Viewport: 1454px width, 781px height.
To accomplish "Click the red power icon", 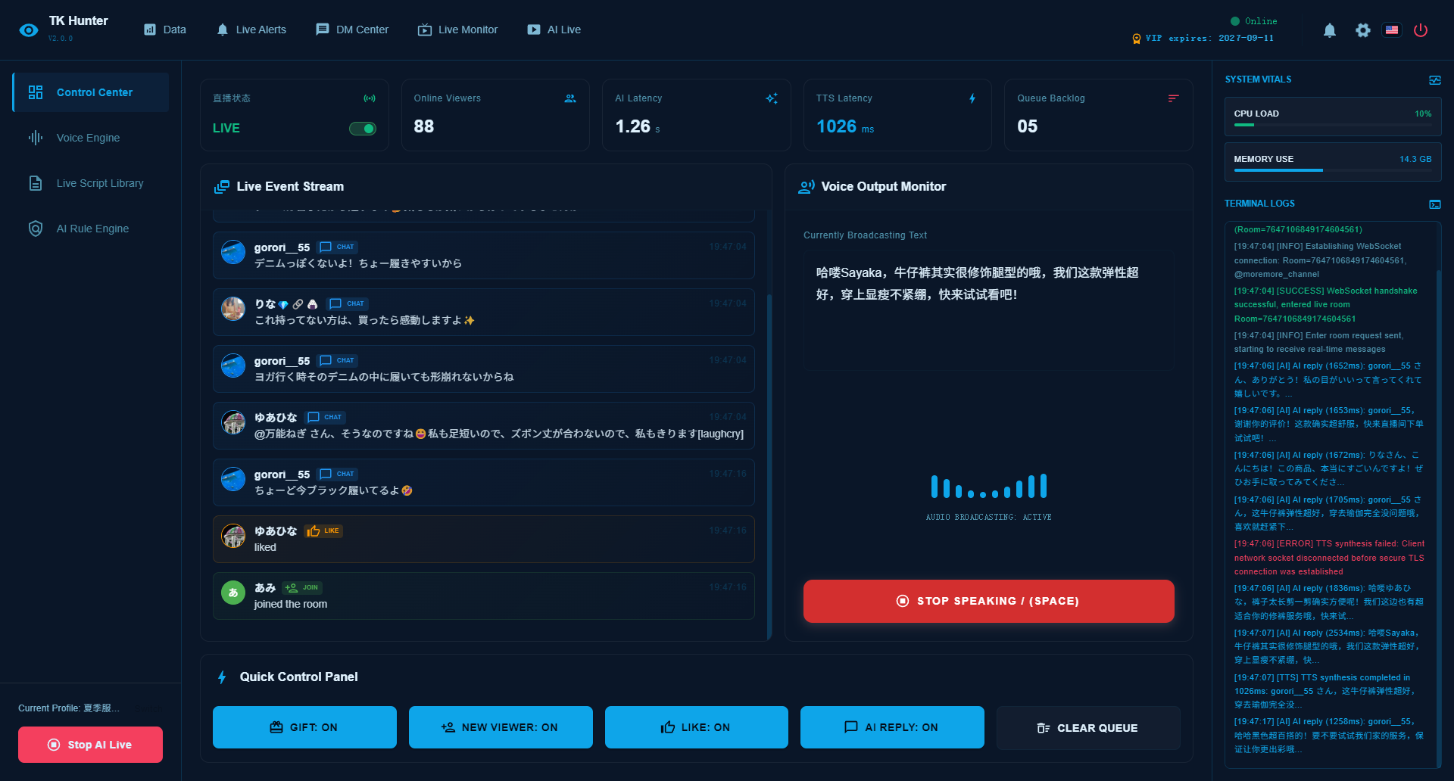I will 1421,30.
